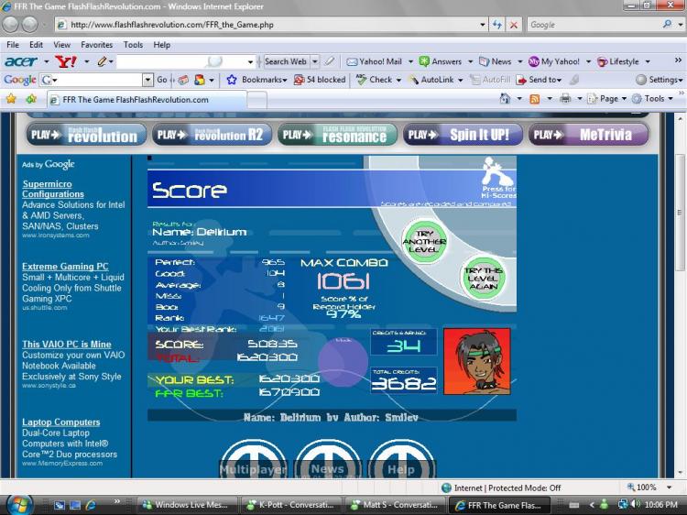
Task: Click the browser Stop (red X) button
Action: [x=514, y=25]
